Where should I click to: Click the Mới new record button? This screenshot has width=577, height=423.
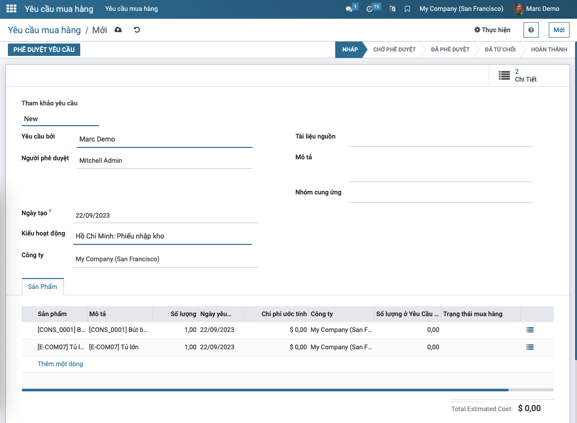(559, 30)
